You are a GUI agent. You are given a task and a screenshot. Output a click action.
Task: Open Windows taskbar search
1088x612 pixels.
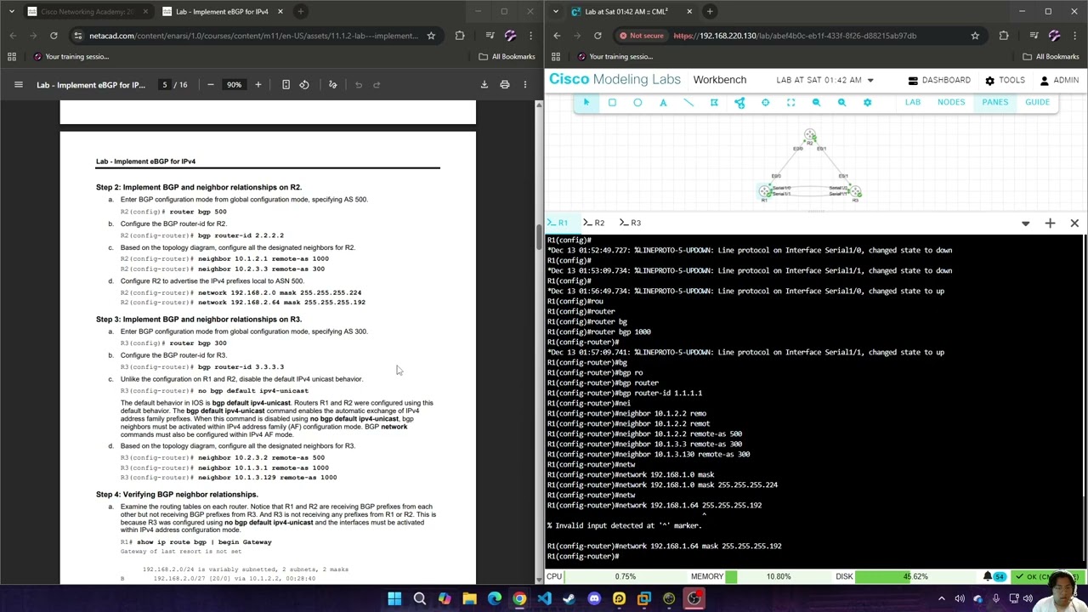[419, 598]
